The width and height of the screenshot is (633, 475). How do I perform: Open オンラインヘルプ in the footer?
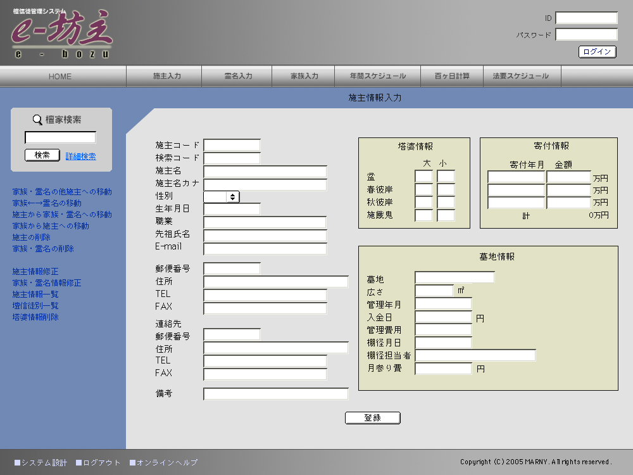pos(166,463)
